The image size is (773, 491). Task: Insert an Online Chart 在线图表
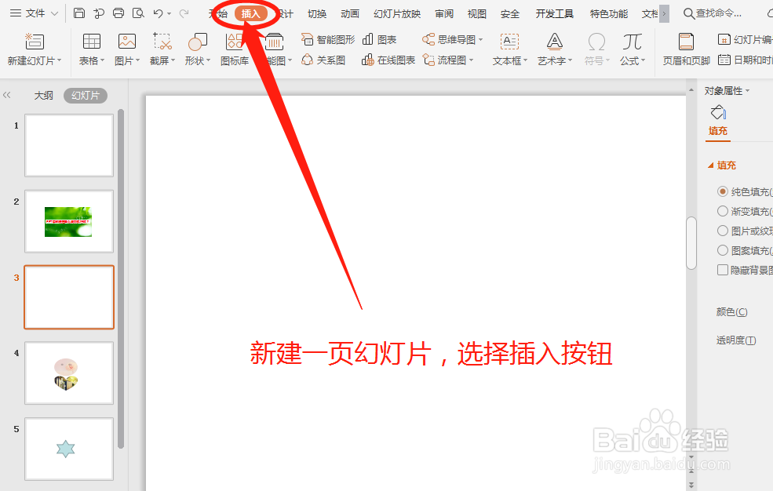[x=388, y=60]
